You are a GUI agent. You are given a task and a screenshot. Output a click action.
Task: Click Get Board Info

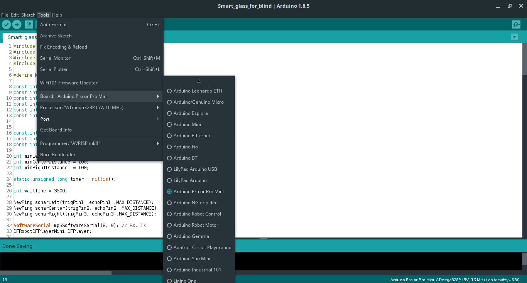(56, 130)
